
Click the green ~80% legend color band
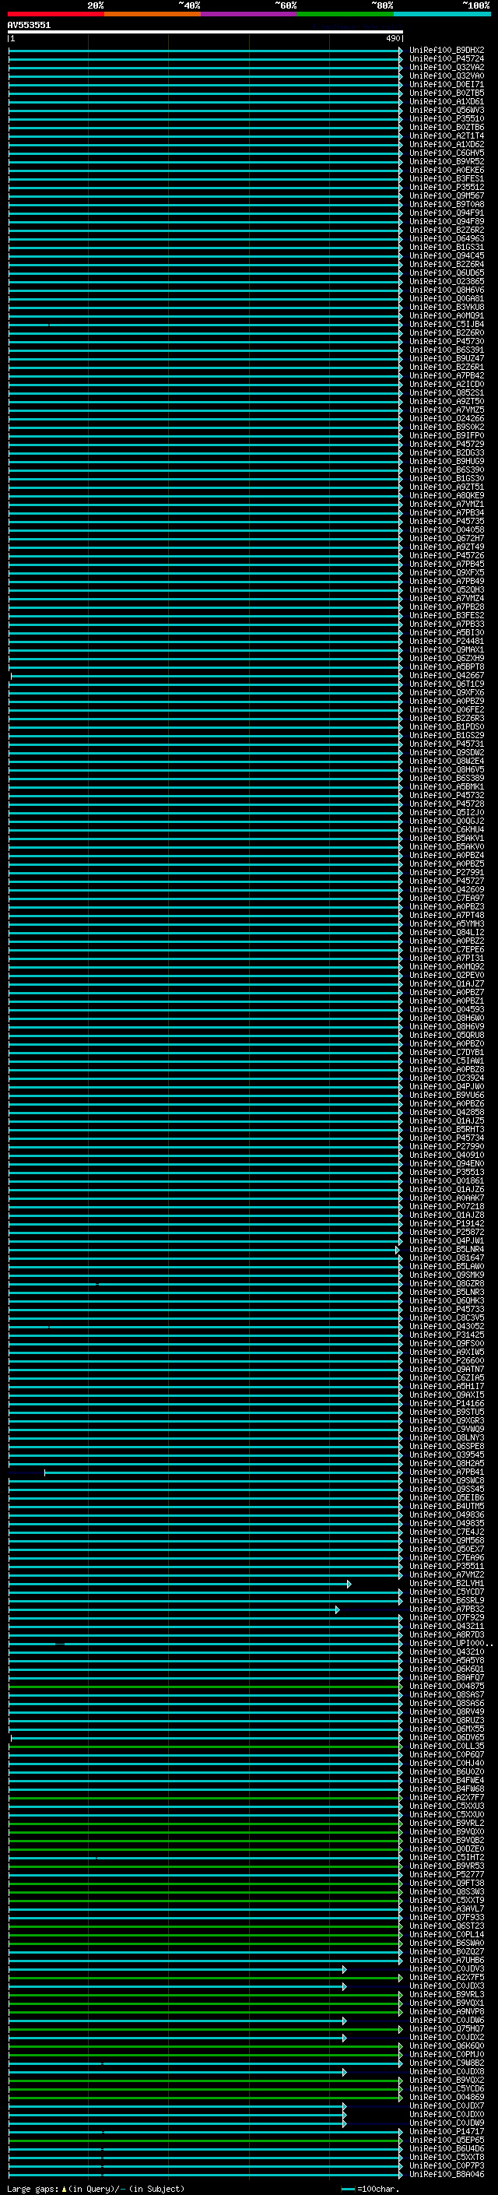click(x=345, y=14)
